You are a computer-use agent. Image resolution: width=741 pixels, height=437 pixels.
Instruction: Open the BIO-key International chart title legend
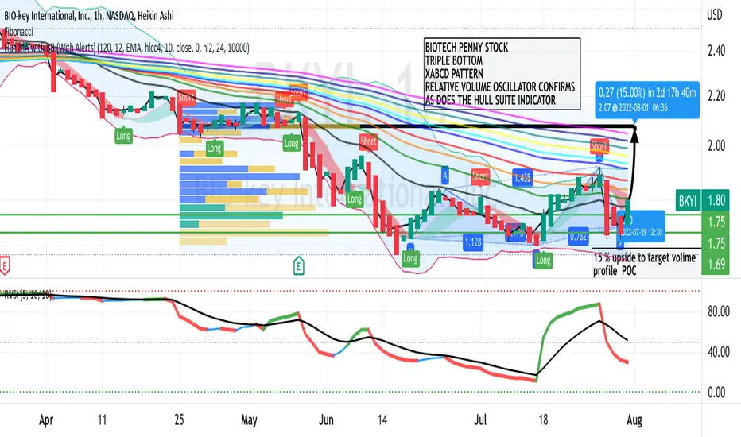[x=89, y=16]
